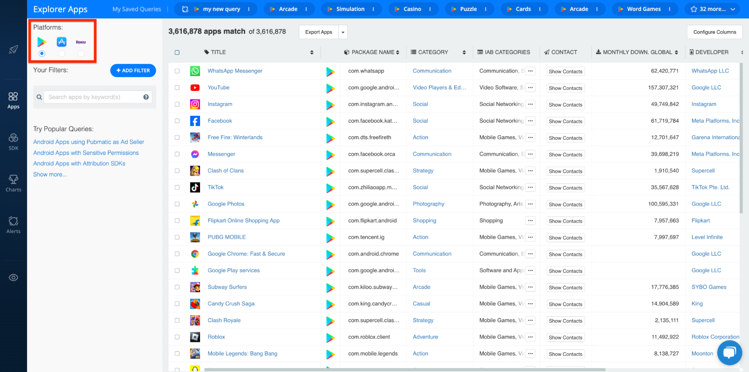Check the Roblox row checkbox
Viewport: 749px width, 372px height.
(x=177, y=337)
